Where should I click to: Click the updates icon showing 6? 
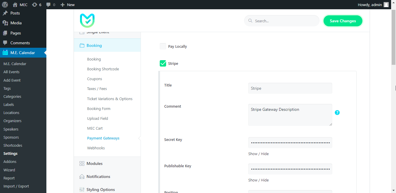pyautogui.click(x=35, y=5)
